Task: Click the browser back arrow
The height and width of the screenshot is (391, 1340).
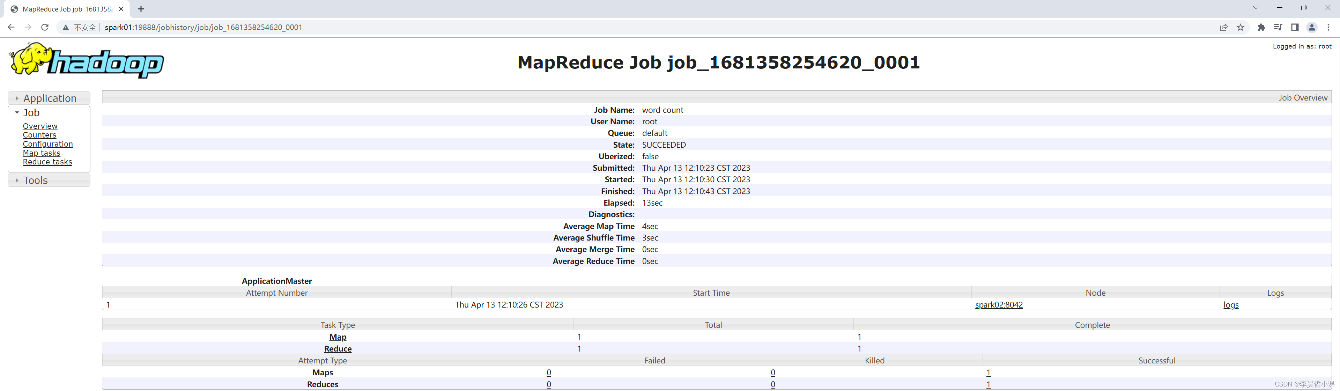Action: (x=11, y=27)
